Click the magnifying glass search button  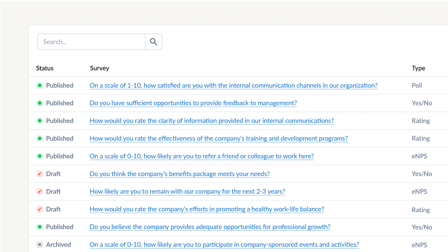[x=154, y=42]
